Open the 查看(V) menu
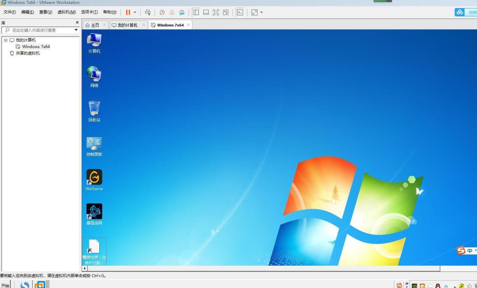 [x=45, y=12]
